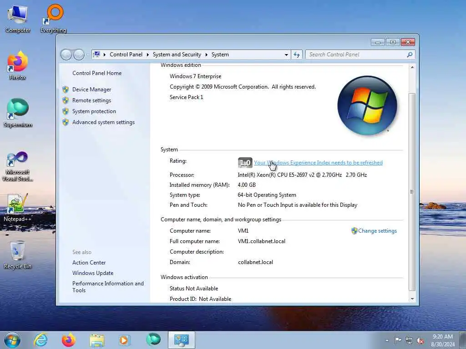Click the Intel Xeon processor text
This screenshot has height=349, width=466.
302,175
